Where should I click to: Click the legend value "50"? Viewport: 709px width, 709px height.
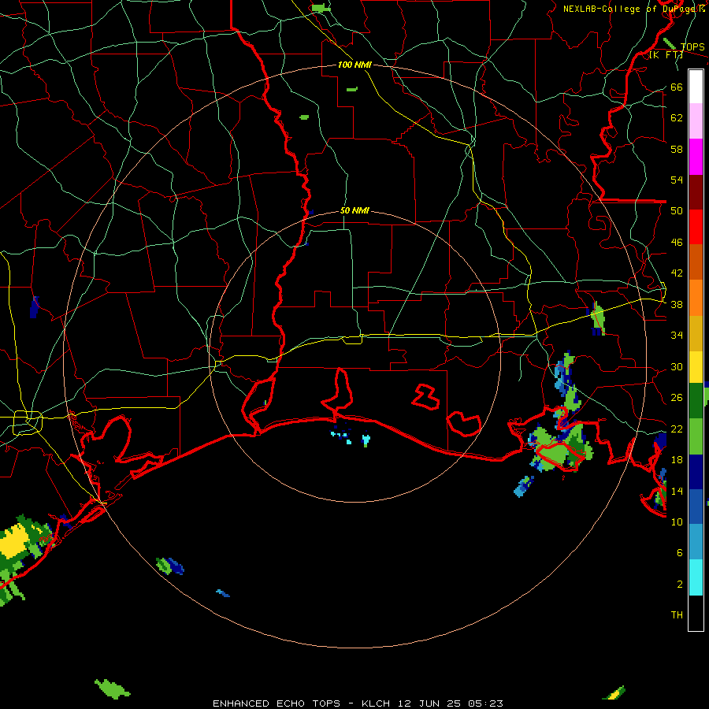[x=677, y=211]
